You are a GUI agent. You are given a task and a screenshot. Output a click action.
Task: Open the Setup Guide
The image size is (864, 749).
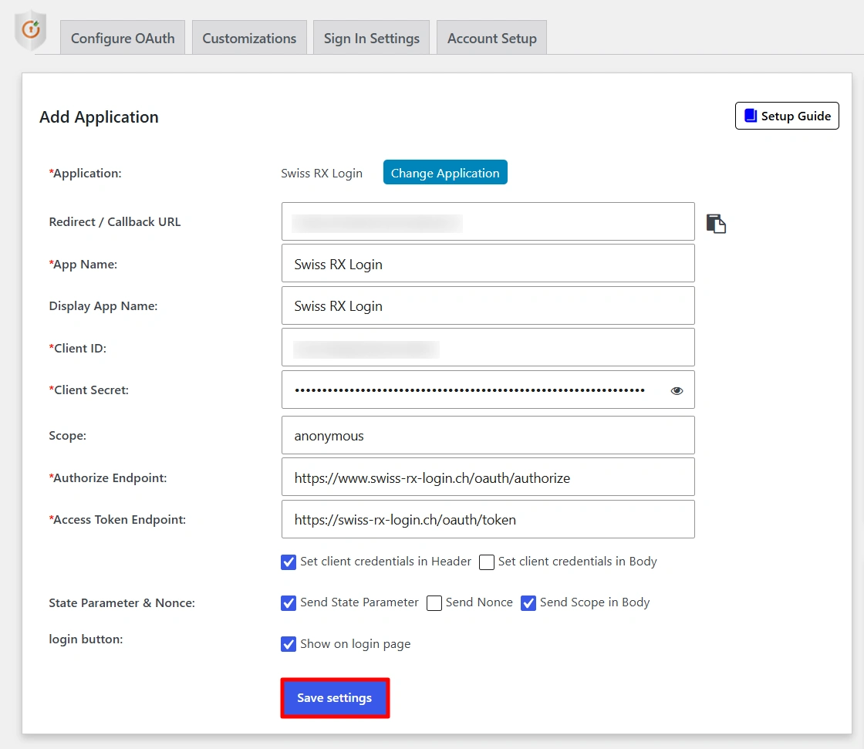[787, 116]
